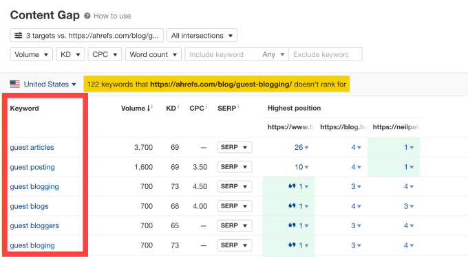The image size is (468, 257).
Task: Open the guest blogging keyword link
Action: pos(34,187)
